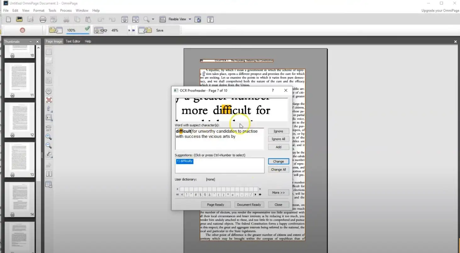Select the 'difficulty' suggestion

185,161
